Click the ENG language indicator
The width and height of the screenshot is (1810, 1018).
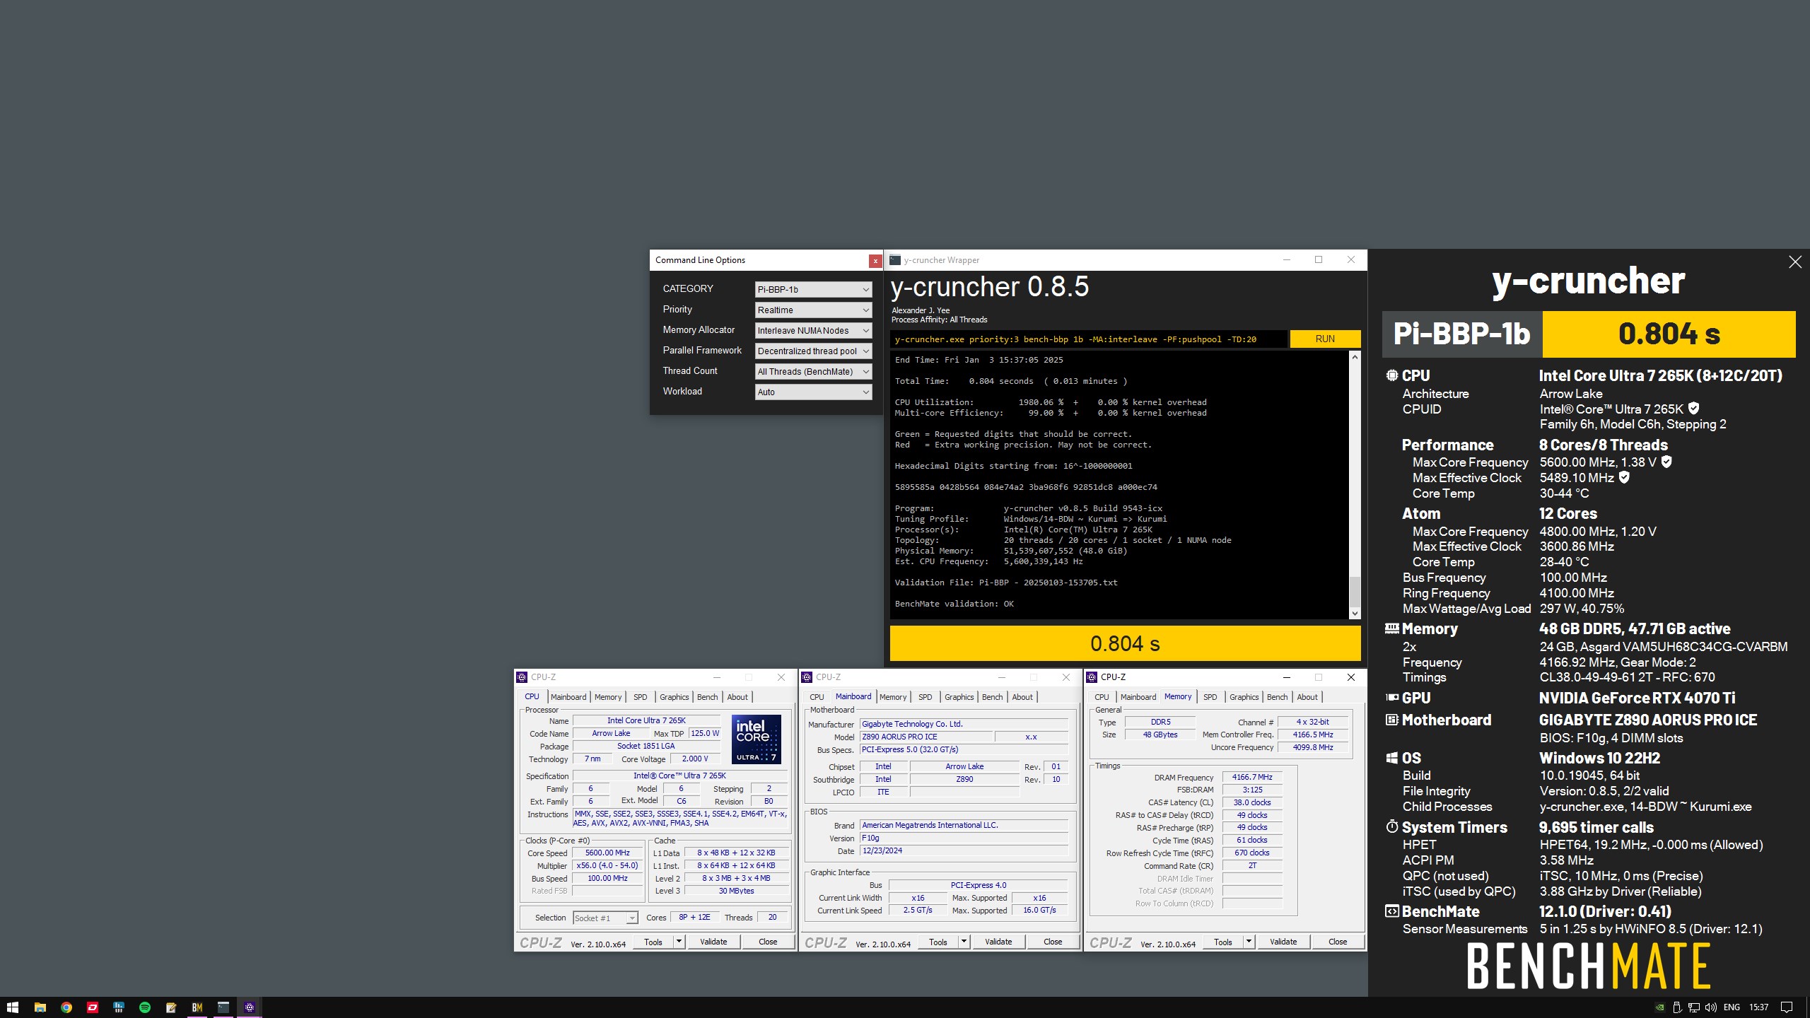pyautogui.click(x=1732, y=1007)
